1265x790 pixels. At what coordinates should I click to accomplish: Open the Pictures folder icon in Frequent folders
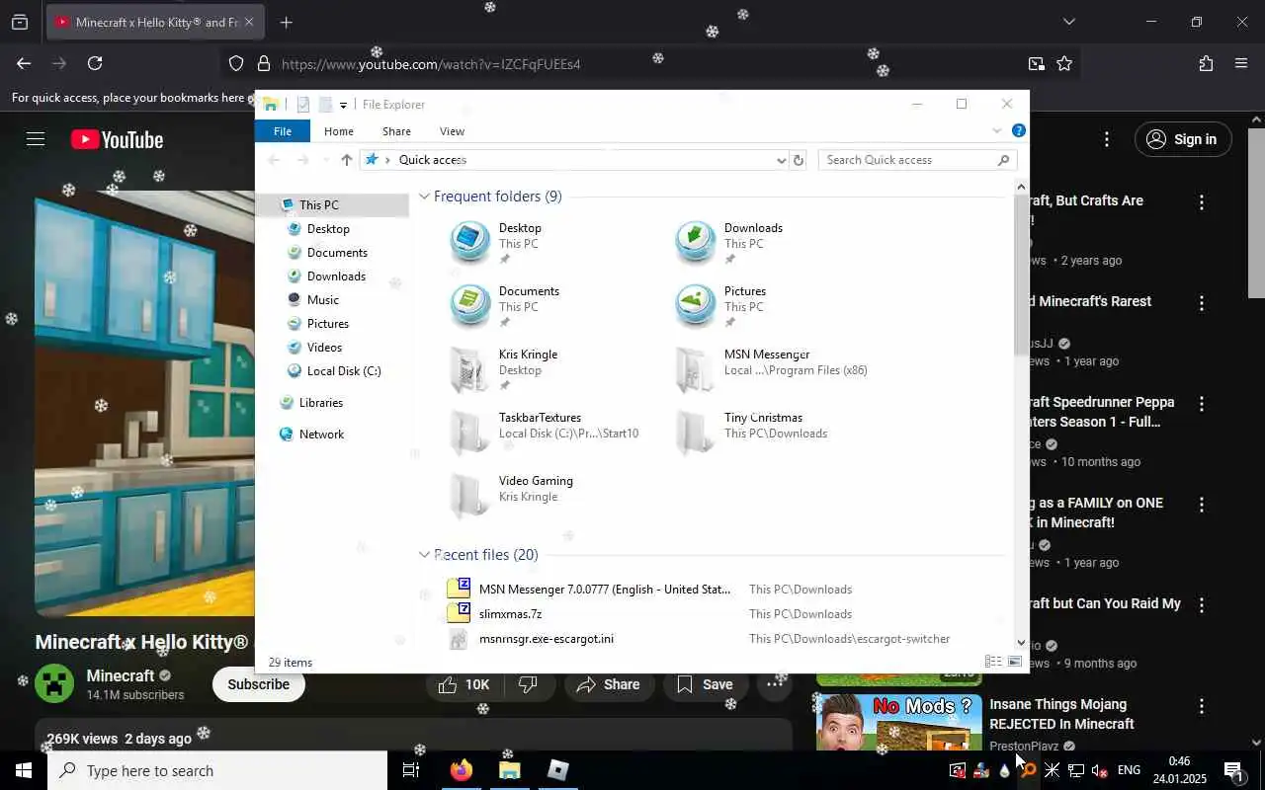pyautogui.click(x=696, y=305)
